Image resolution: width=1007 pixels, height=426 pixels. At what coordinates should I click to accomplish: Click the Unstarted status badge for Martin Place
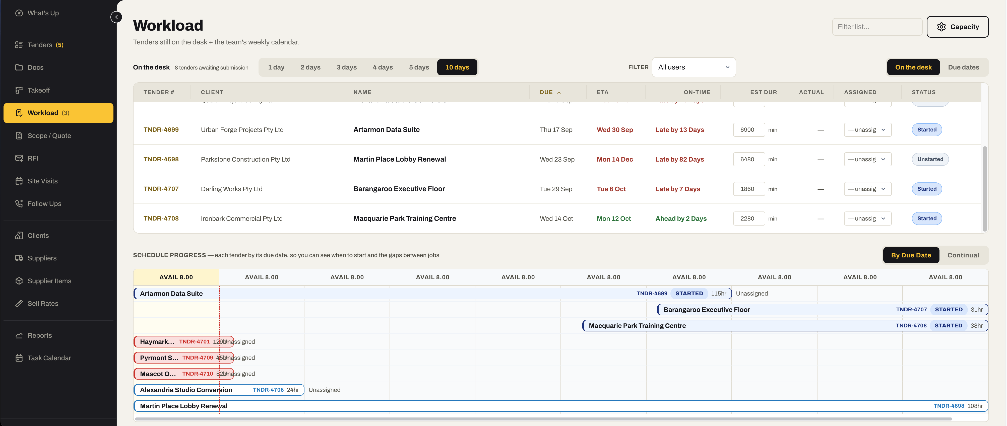930,160
